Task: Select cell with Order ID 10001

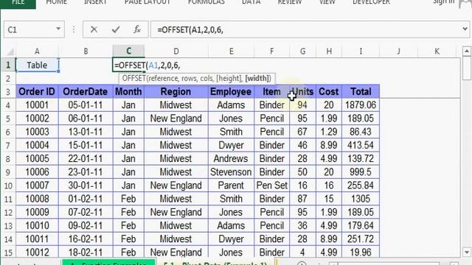Action: coord(37,105)
